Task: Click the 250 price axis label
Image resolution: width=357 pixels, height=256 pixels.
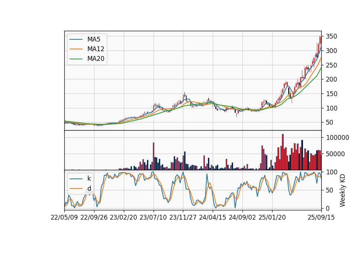Action: pos(331,65)
